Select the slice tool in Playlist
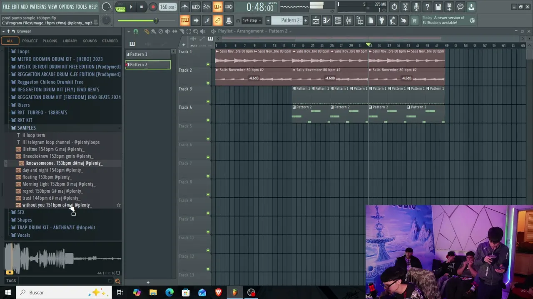The height and width of the screenshot is (299, 533). point(182,31)
